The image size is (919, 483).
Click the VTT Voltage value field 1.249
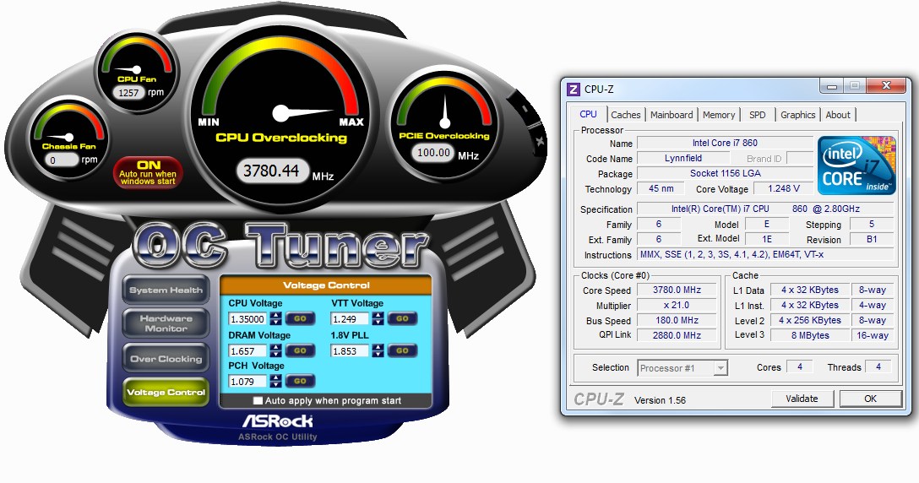(x=351, y=319)
